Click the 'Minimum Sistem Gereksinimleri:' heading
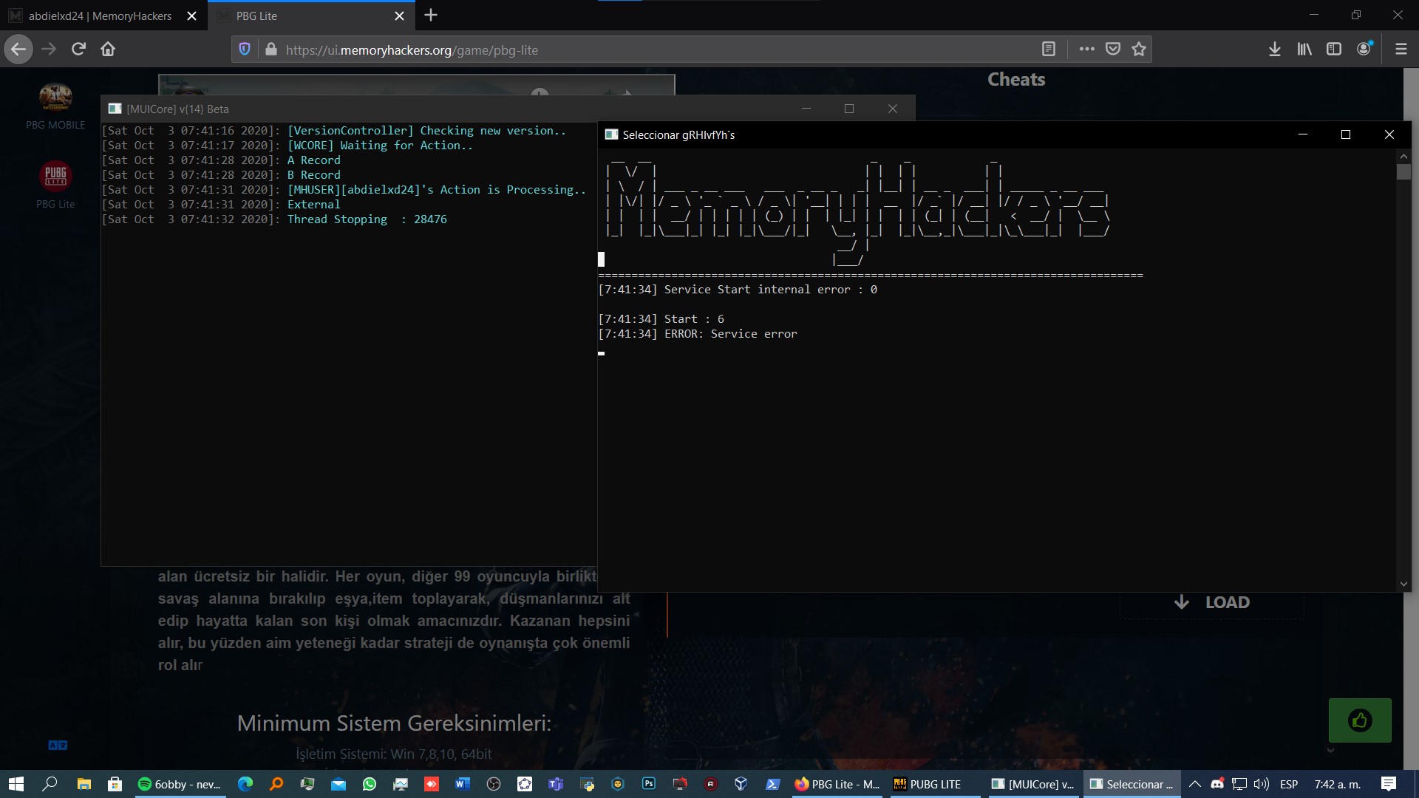Screen dimensions: 1419x798 (x=394, y=723)
